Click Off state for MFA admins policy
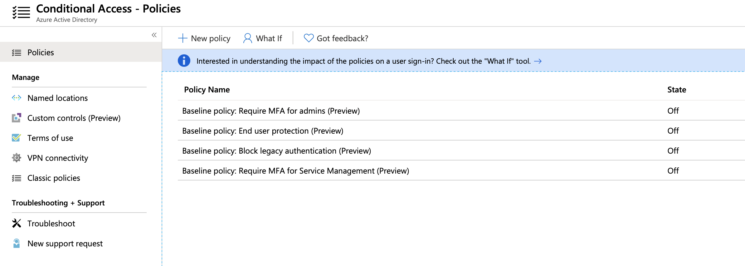Screen dimensions: 745x266 (673, 111)
